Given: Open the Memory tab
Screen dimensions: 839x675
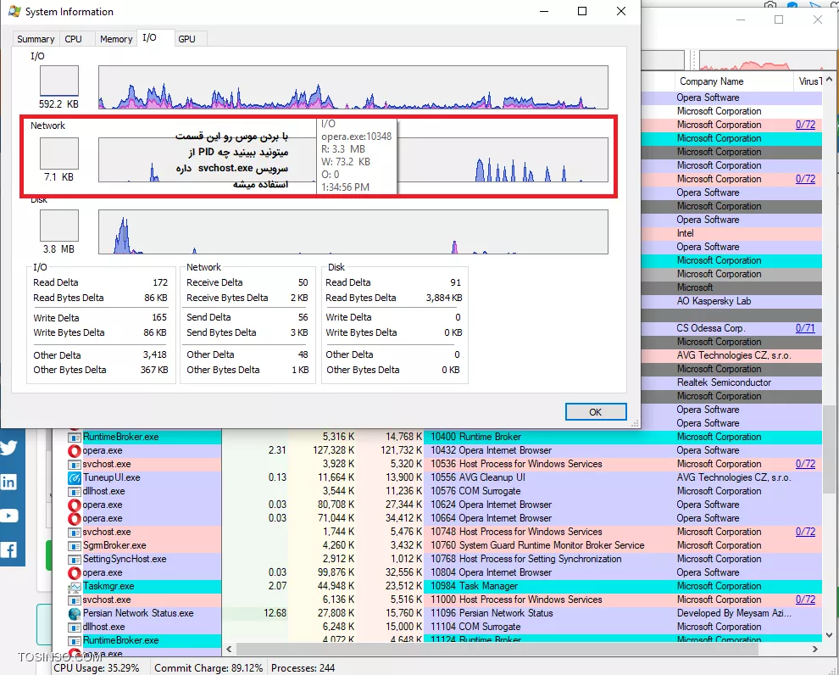Looking at the screenshot, I should [116, 39].
